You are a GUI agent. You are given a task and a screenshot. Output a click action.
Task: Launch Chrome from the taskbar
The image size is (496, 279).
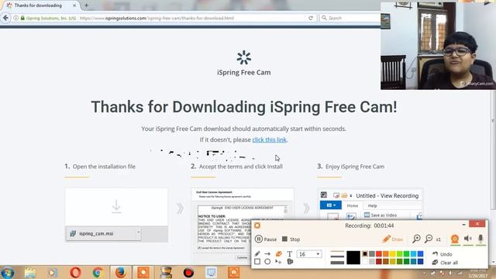pyautogui.click(x=98, y=273)
